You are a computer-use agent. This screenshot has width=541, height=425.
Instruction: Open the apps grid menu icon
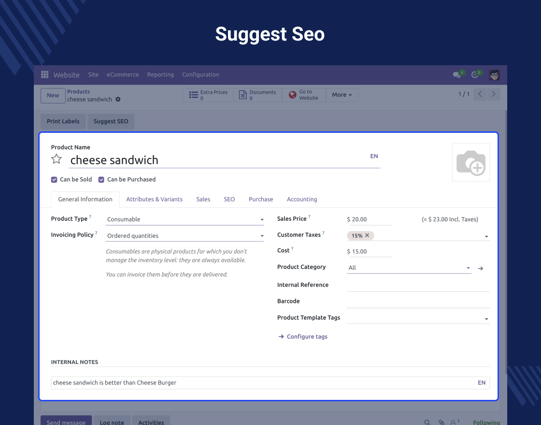(44, 74)
